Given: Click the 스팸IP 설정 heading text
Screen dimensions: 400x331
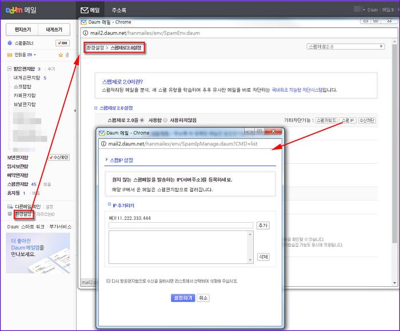Looking at the screenshot, I should [x=121, y=160].
